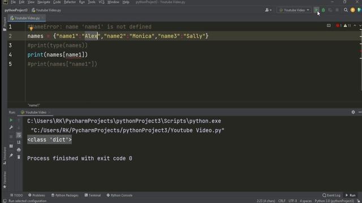Click 4 spaces indent setting in status bar
This screenshot has height=203, width=362.
pyautogui.click(x=305, y=201)
